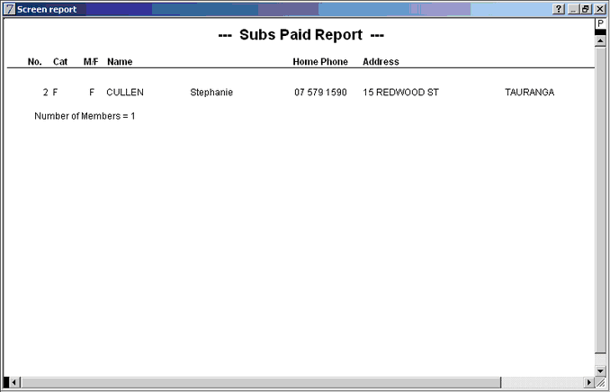Open the help question mark button

coord(559,9)
